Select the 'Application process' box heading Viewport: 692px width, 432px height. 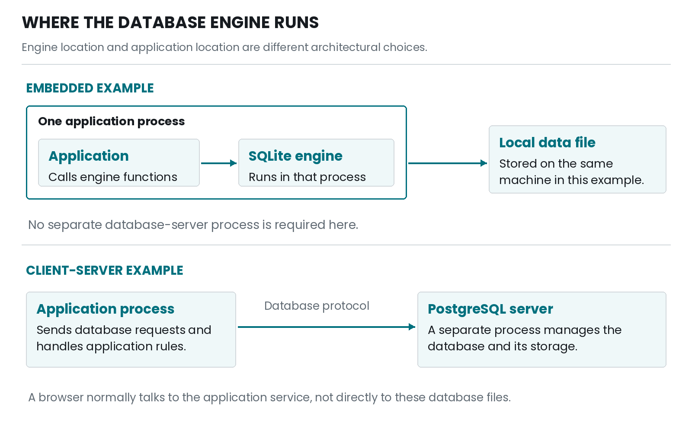click(x=106, y=308)
